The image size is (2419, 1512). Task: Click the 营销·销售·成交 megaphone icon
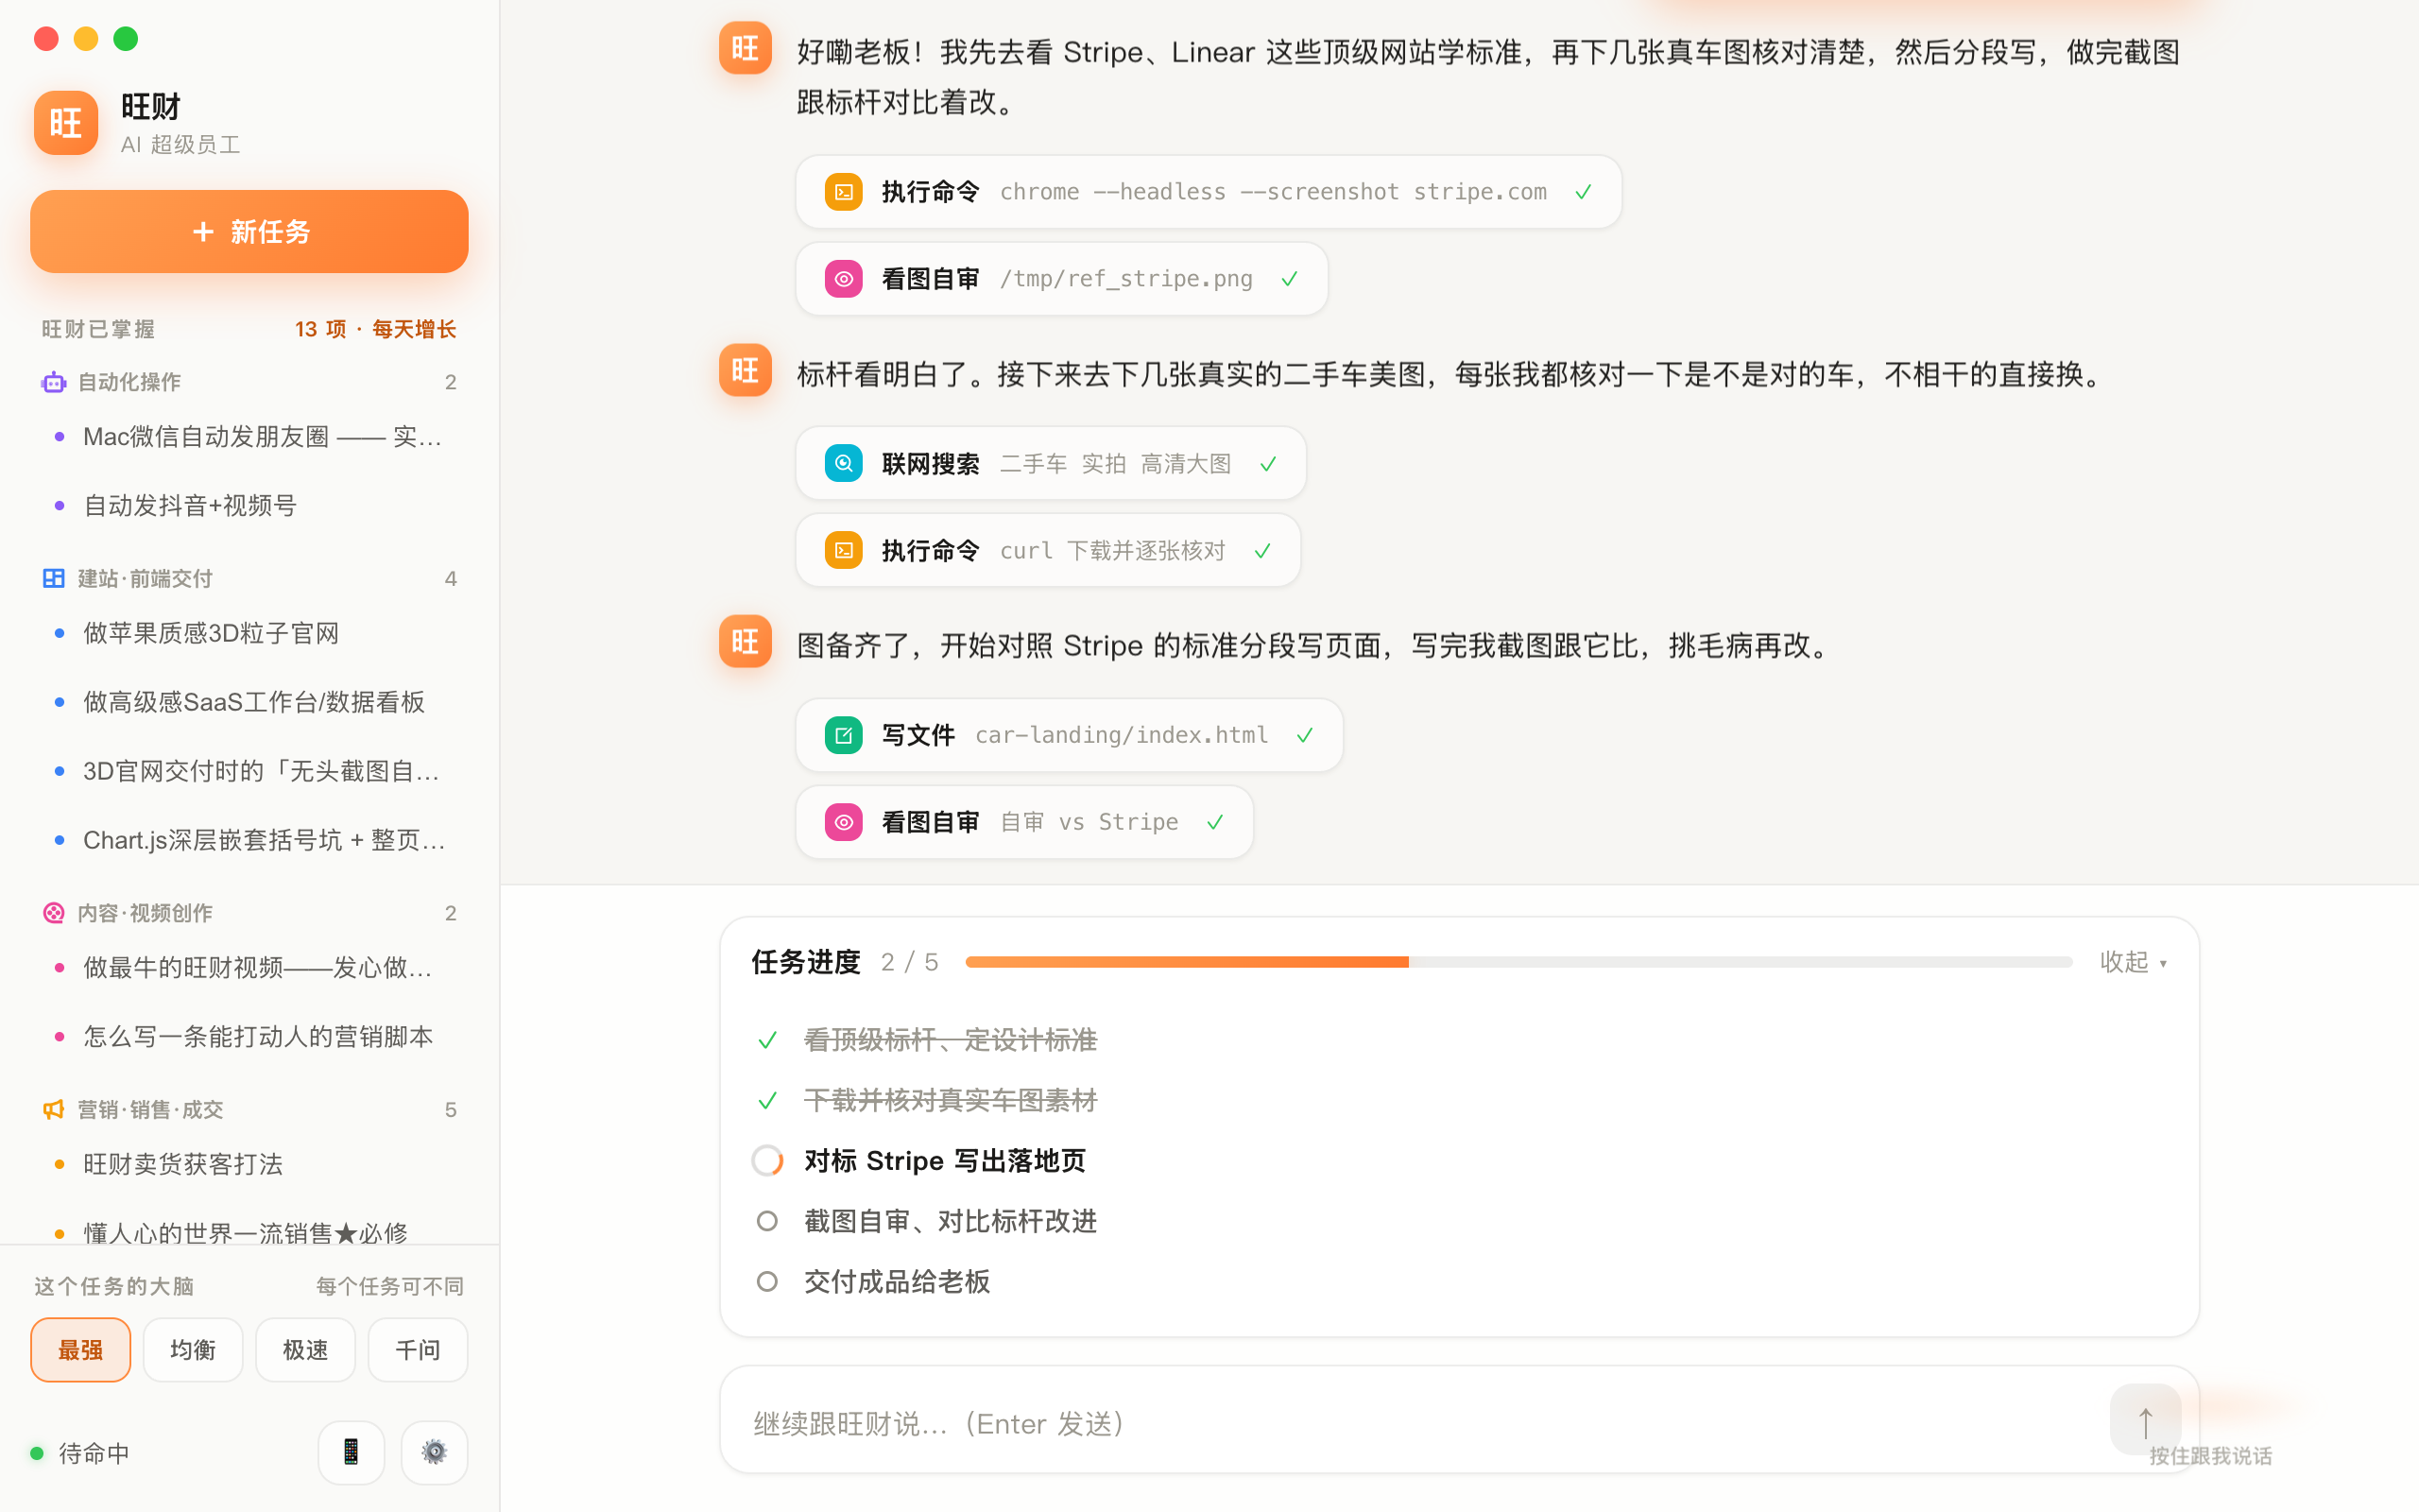[x=54, y=1109]
